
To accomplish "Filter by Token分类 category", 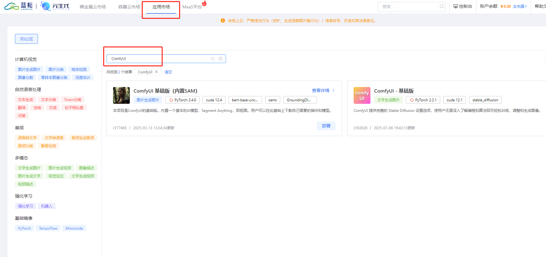I will pos(73,100).
